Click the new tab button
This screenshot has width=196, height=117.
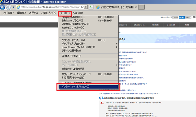tap(141, 7)
